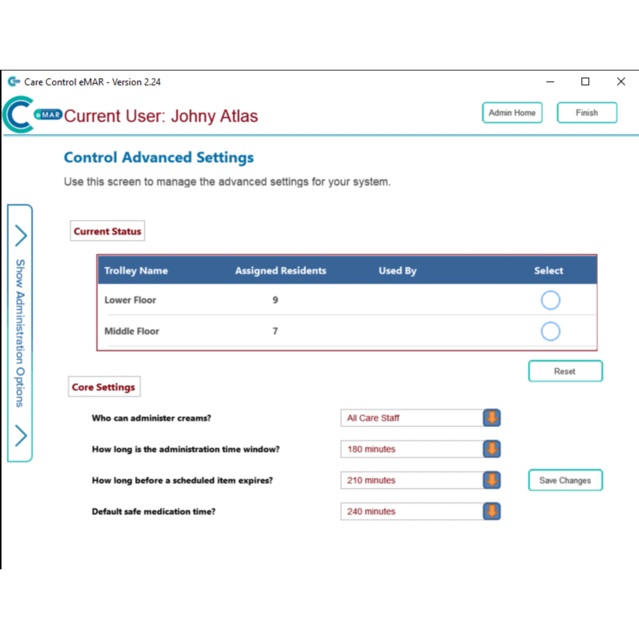The image size is (639, 639).
Task: Select the Lower Floor trolley radio button
Action: point(550,300)
